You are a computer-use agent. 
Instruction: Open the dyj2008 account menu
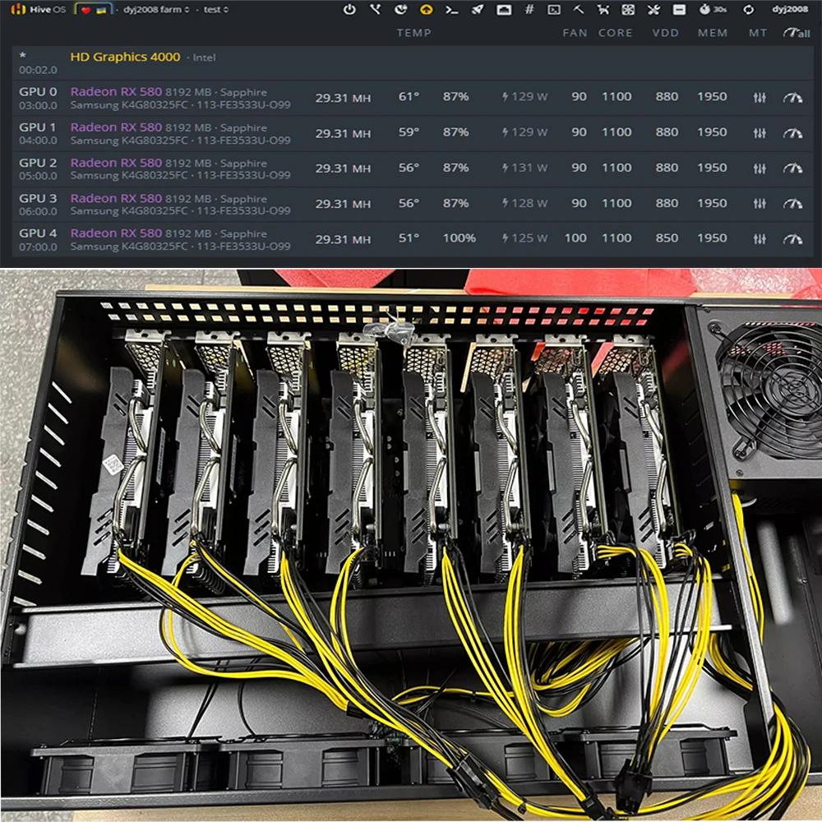790,9
